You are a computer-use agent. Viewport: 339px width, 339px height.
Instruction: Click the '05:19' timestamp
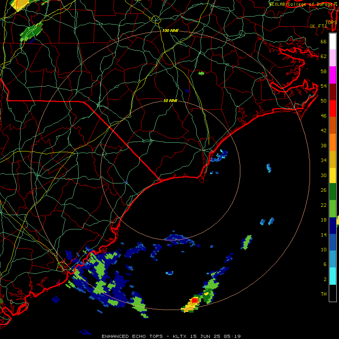pyautogui.click(x=232, y=336)
